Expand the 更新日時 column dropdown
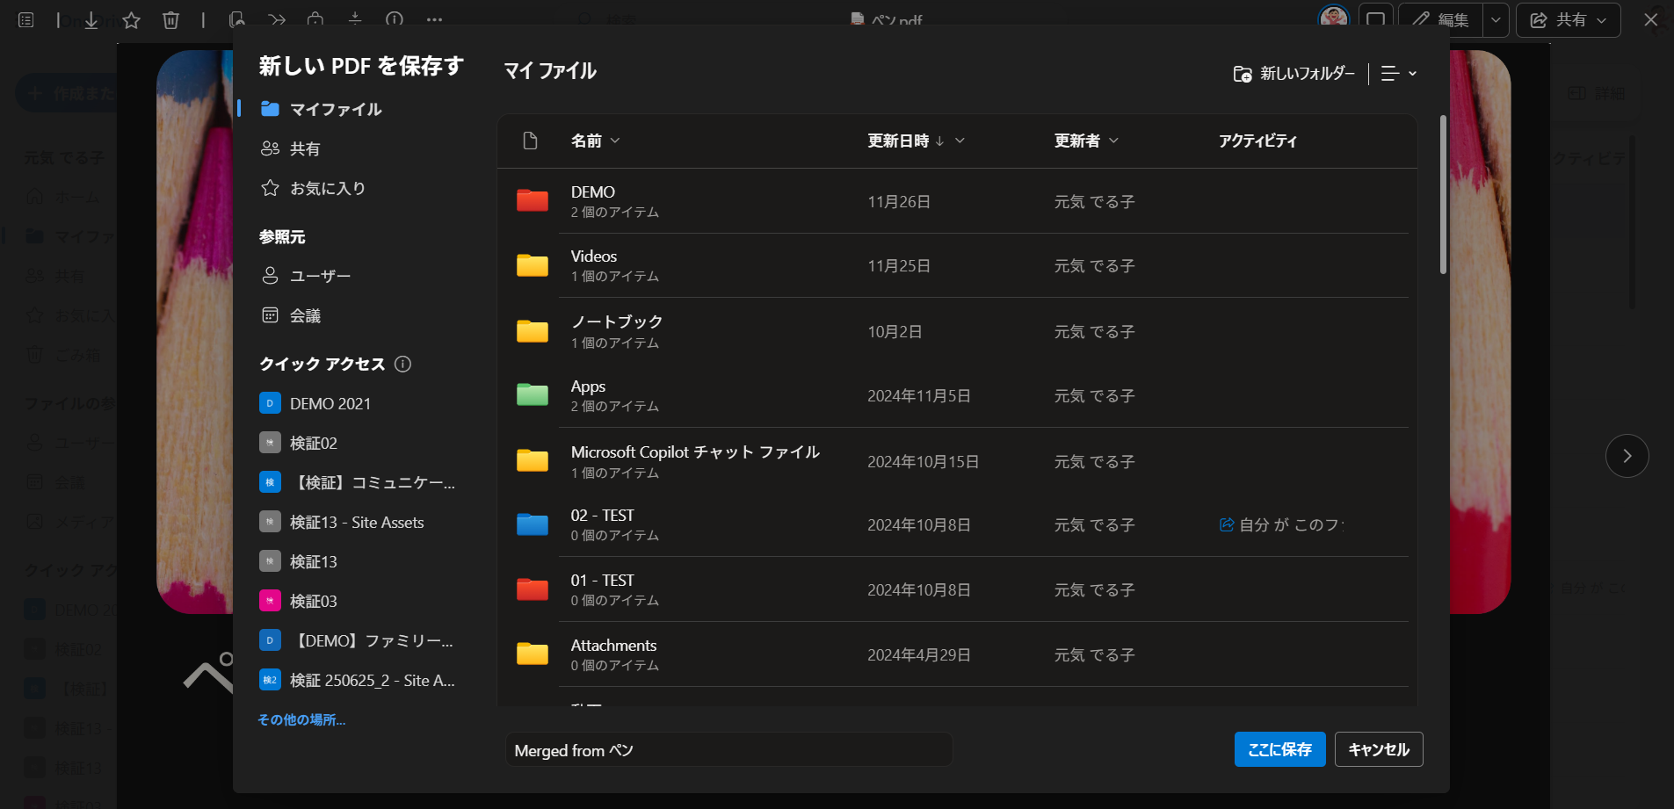Image resolution: width=1674 pixels, height=809 pixels. [x=960, y=141]
